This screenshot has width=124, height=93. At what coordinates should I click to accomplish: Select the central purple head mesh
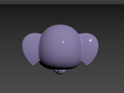click(x=60, y=47)
